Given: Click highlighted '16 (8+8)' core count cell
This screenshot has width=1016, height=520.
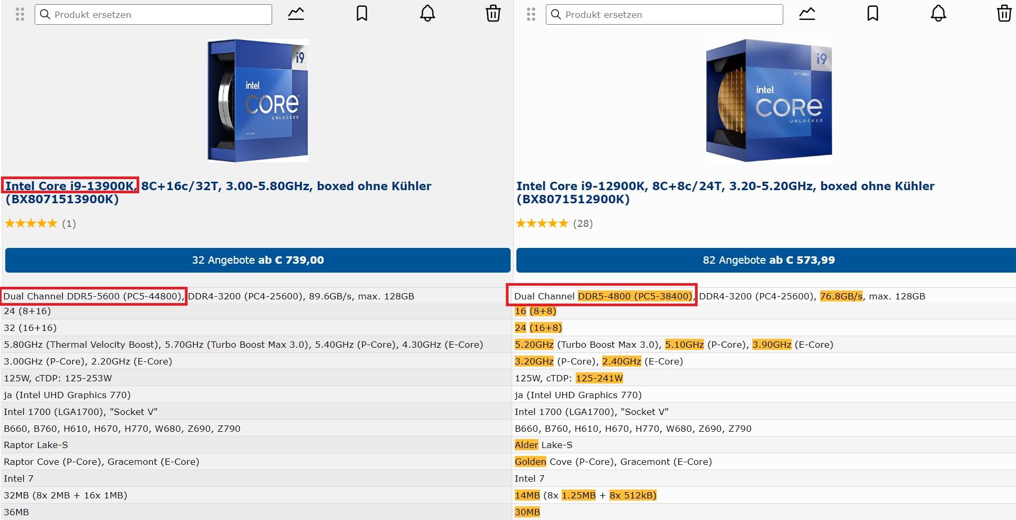Looking at the screenshot, I should [535, 311].
